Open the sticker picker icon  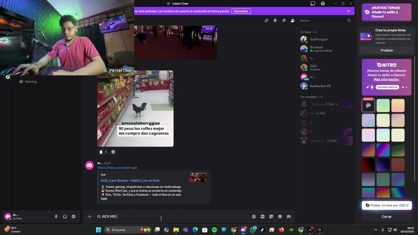271,216
